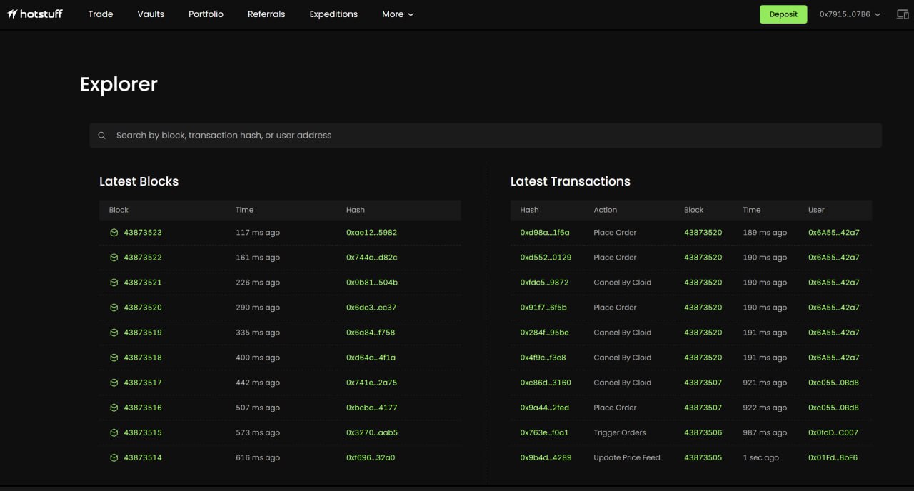Click cube icon beside block 43873523
The height and width of the screenshot is (491, 914).
coord(114,233)
